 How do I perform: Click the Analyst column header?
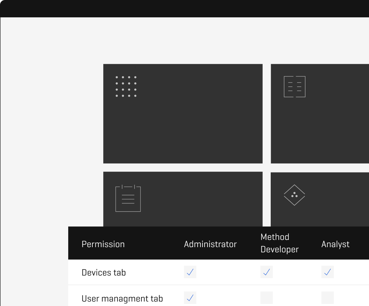335,244
